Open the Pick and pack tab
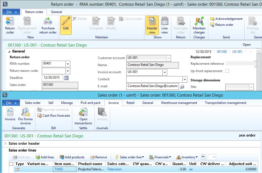This screenshot has width=262, height=173. (91, 103)
